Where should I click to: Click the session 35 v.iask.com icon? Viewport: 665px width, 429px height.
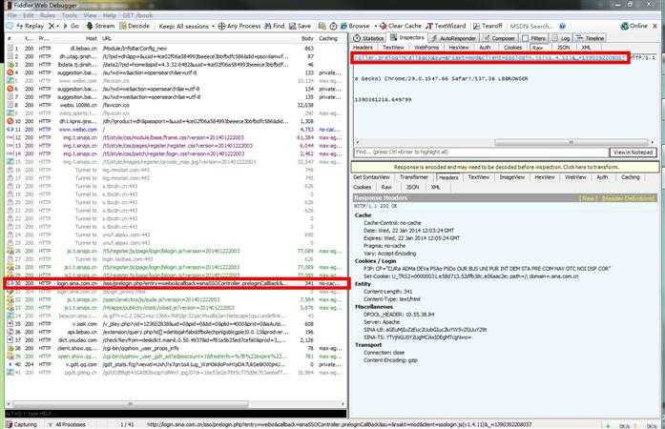(10, 324)
